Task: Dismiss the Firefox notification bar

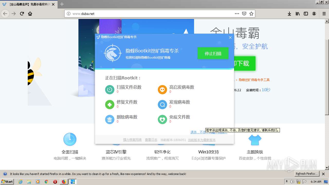Action: (x=324, y=174)
